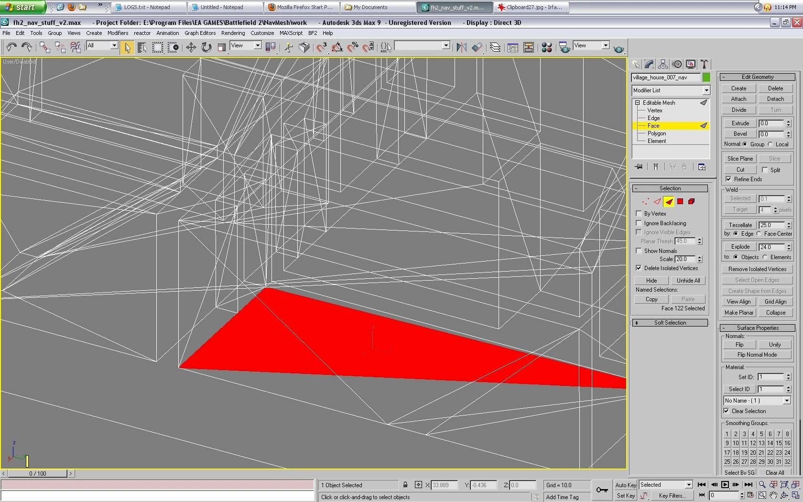The image size is (803, 502).
Task: Select the Select and Rotate tool
Action: coord(206,47)
